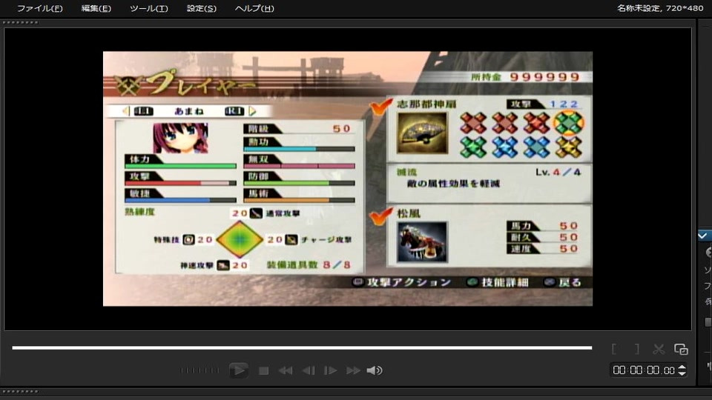
Task: Jump to the end with the fast-forward button
Action: click(353, 371)
